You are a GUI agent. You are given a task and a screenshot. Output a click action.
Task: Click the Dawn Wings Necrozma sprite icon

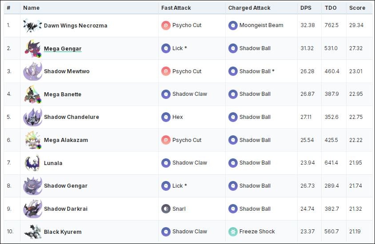pyautogui.click(x=32, y=25)
